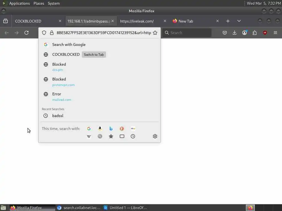Open the Firefox hamburger application menu
The width and height of the screenshot is (282, 211).
coord(275,33)
